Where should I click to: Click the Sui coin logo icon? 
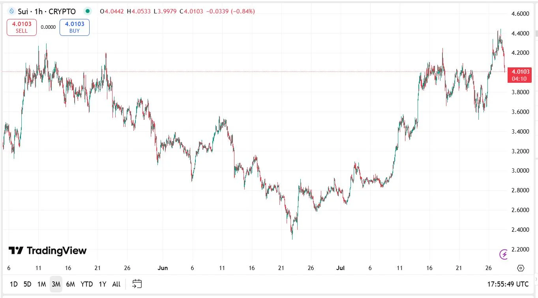pos(11,11)
